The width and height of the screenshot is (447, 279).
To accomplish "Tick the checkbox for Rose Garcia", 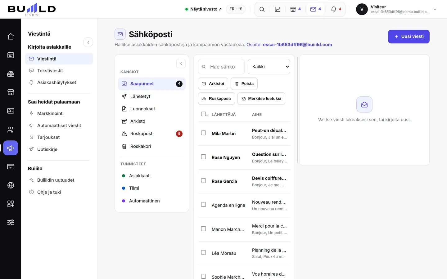I will 204,181.
